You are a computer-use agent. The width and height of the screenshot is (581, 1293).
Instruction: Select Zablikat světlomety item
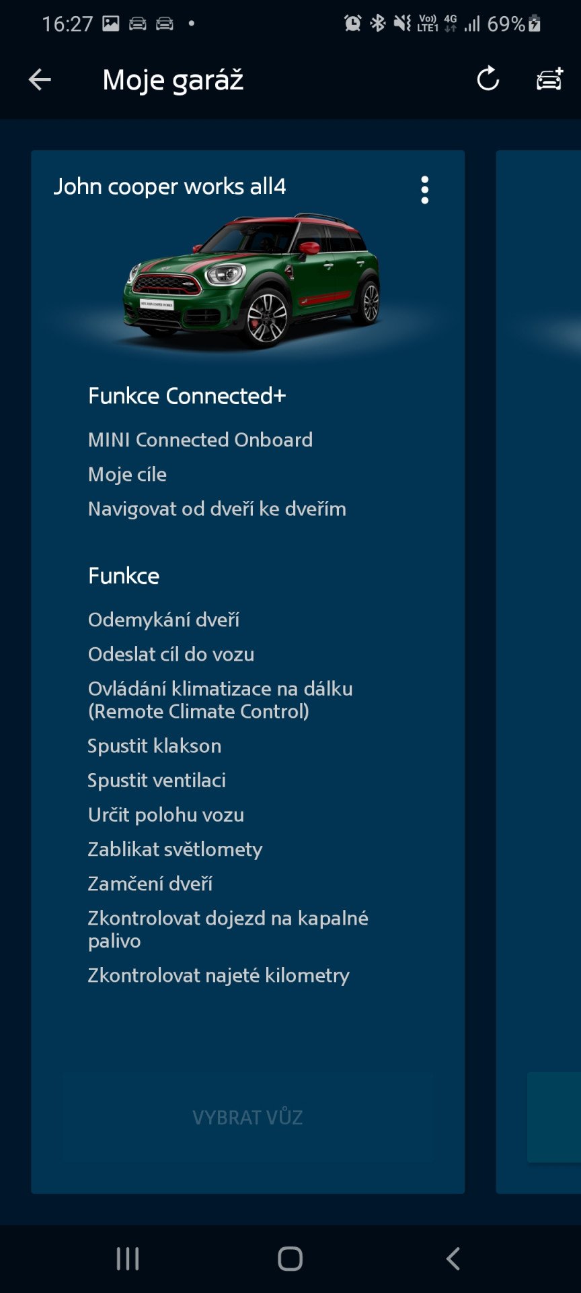(175, 849)
